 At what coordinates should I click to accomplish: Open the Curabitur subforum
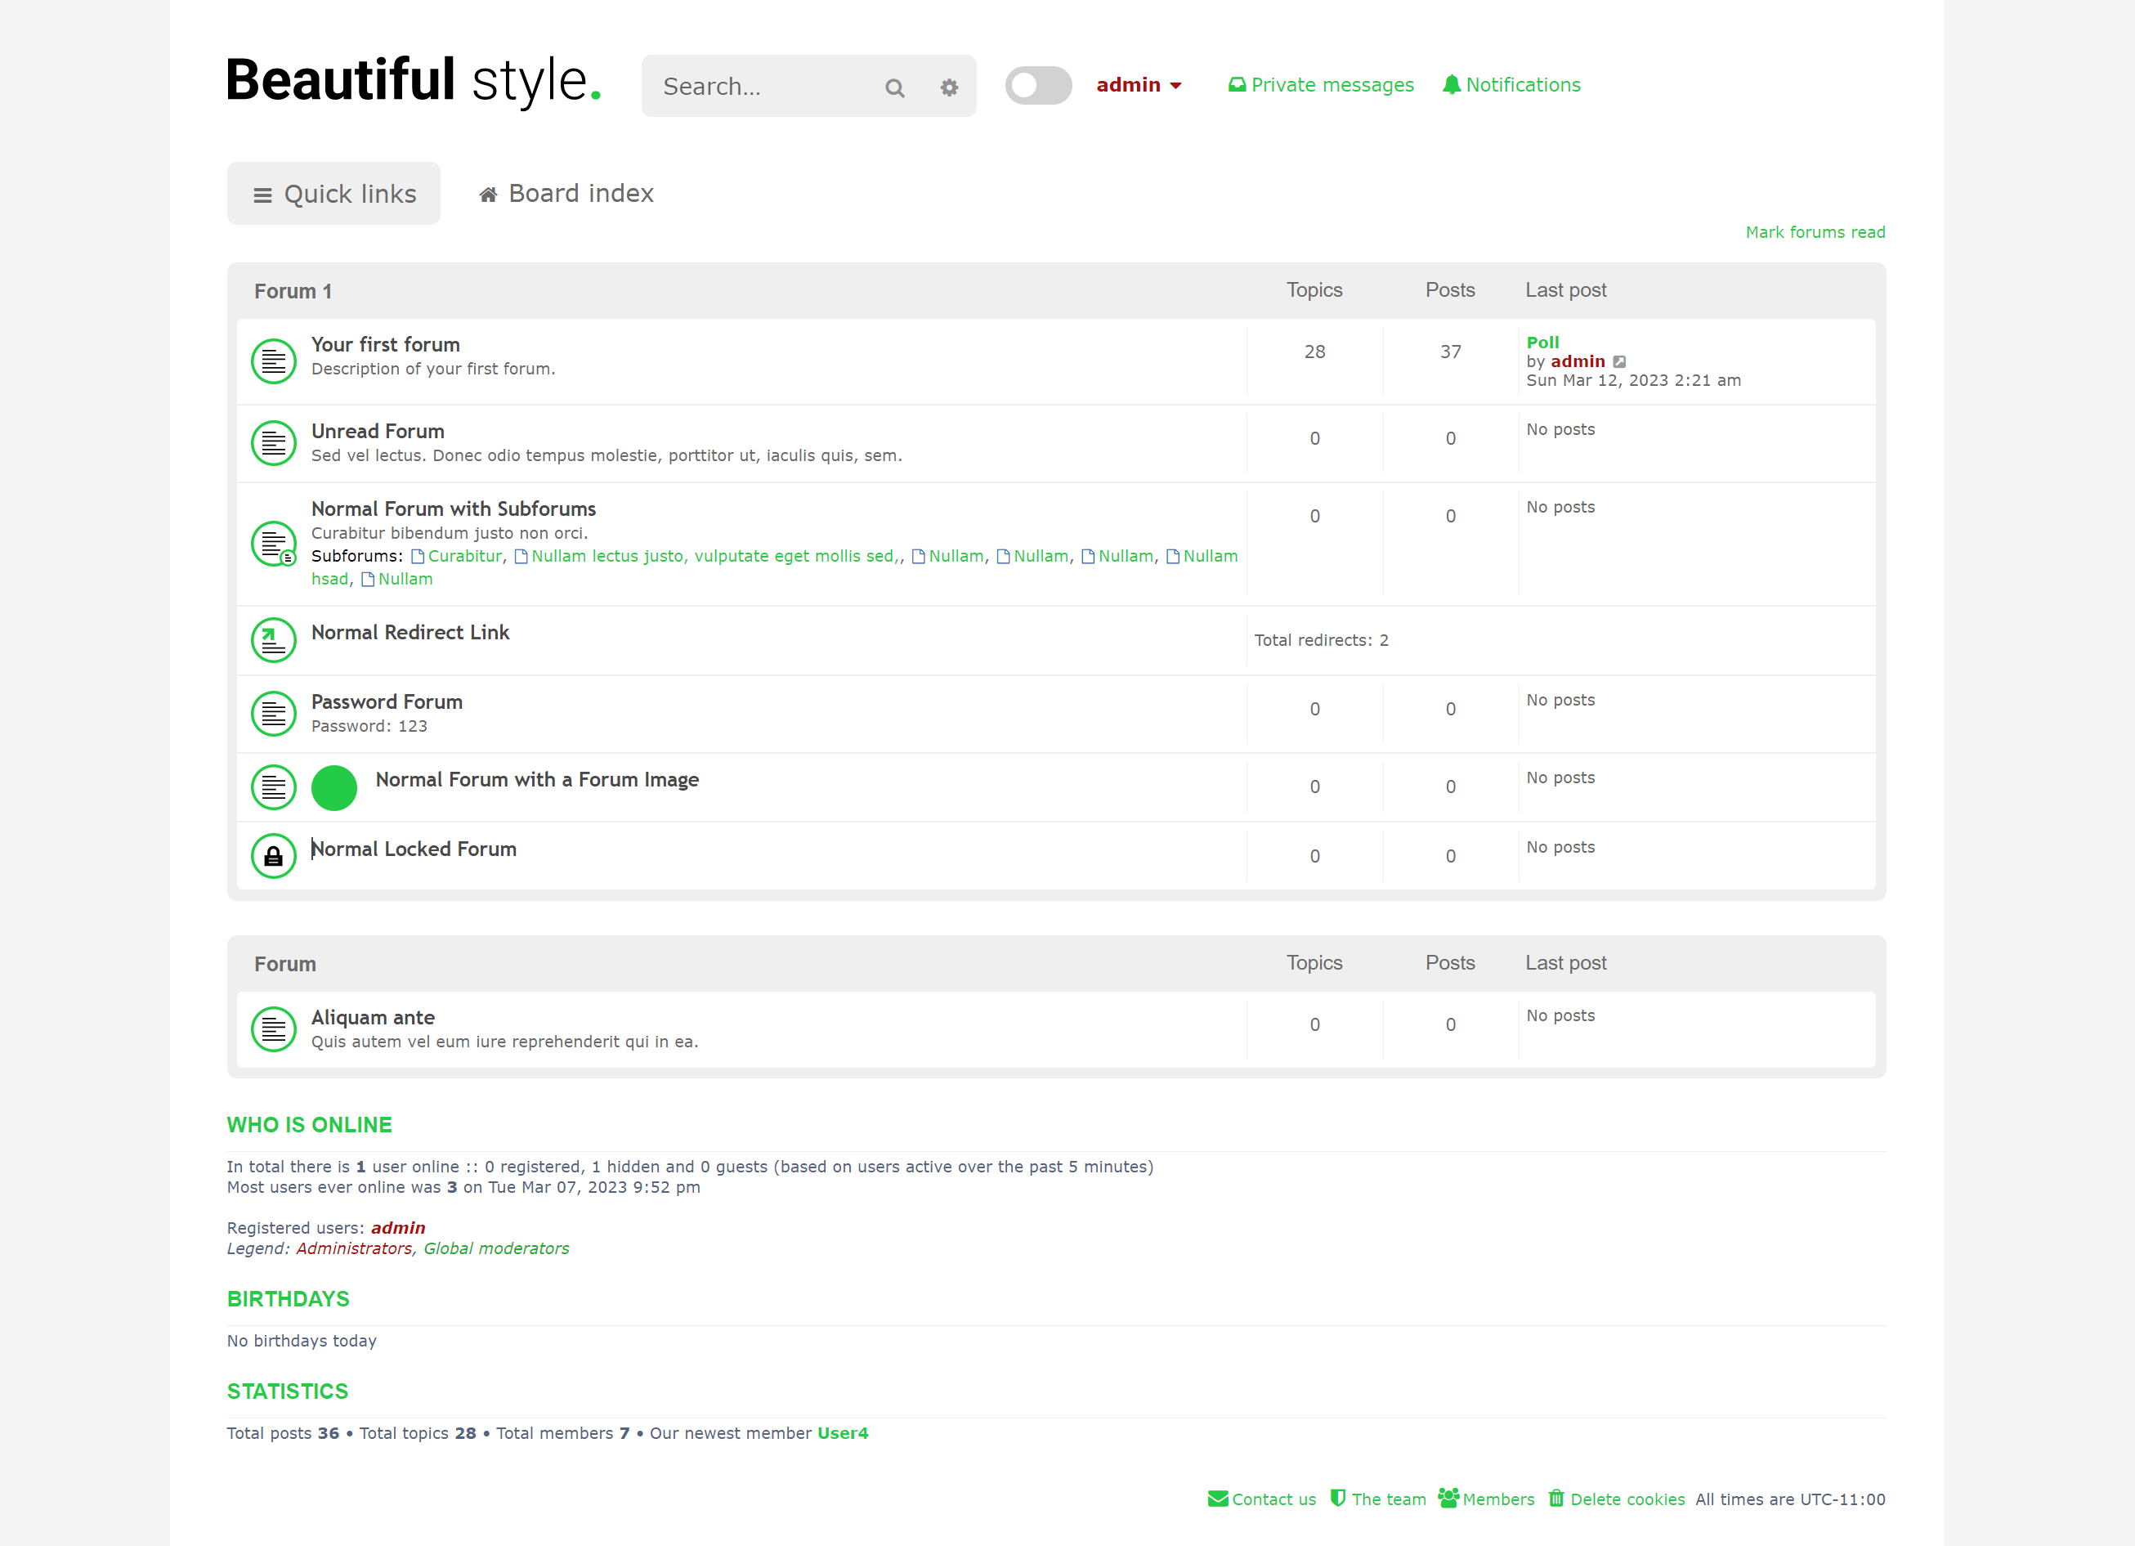coord(458,557)
